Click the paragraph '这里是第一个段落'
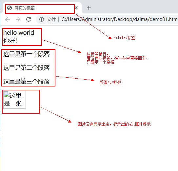This screenshot has width=178, height=171. tap(26, 54)
